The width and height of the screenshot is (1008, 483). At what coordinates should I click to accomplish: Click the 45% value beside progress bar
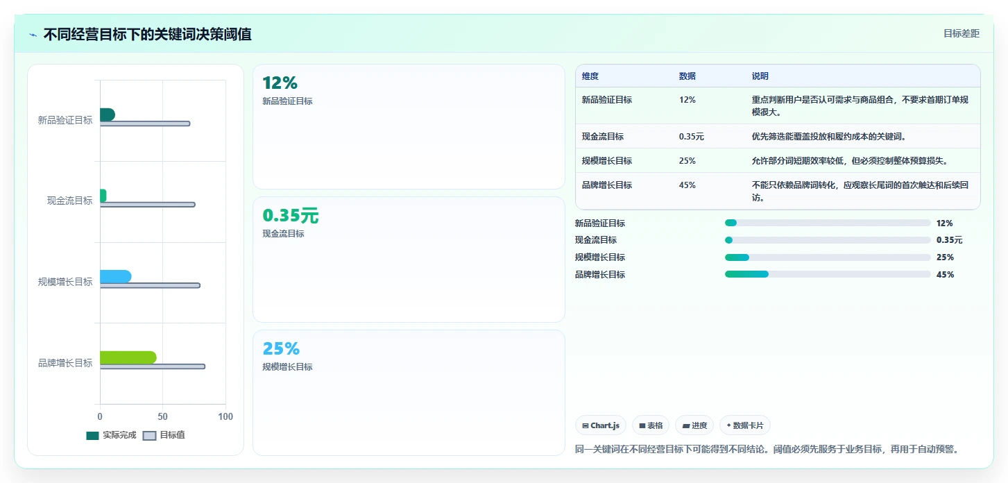(x=945, y=274)
